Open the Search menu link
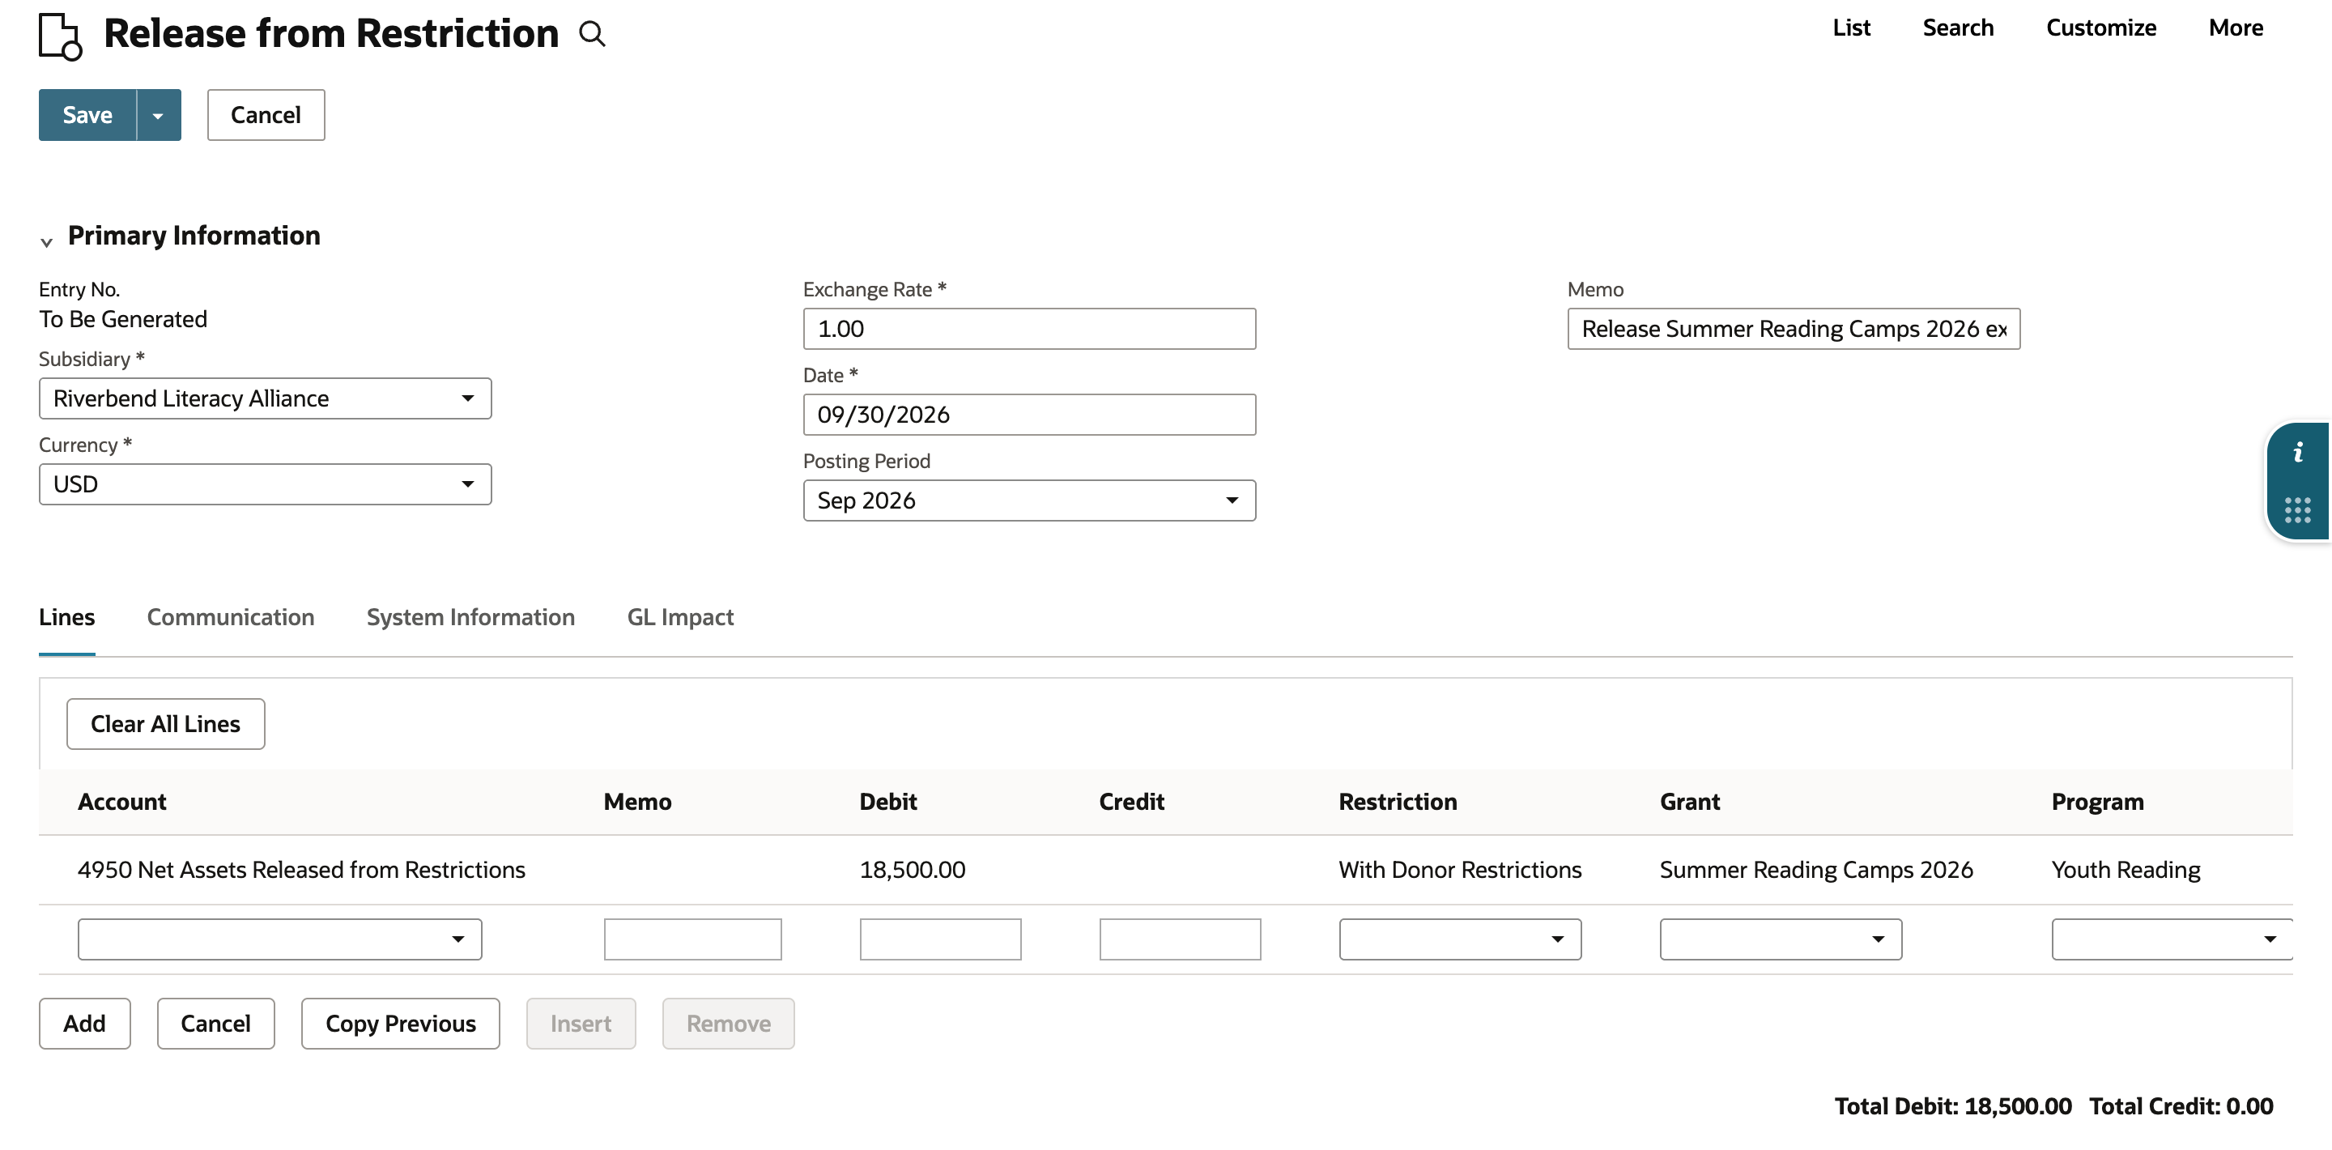Viewport: 2332px width, 1150px height. 1958,28
